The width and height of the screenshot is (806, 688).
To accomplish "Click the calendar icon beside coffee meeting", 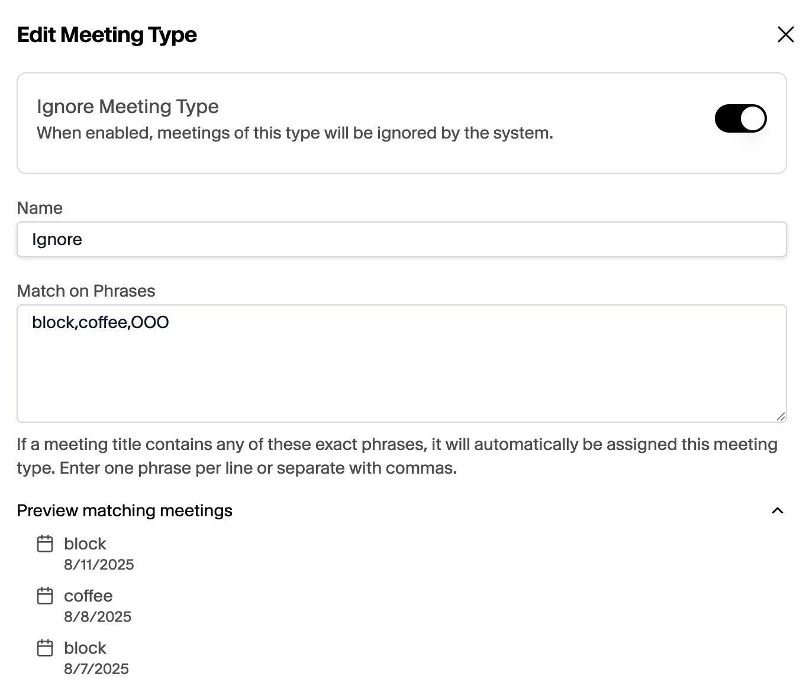I will (x=45, y=596).
